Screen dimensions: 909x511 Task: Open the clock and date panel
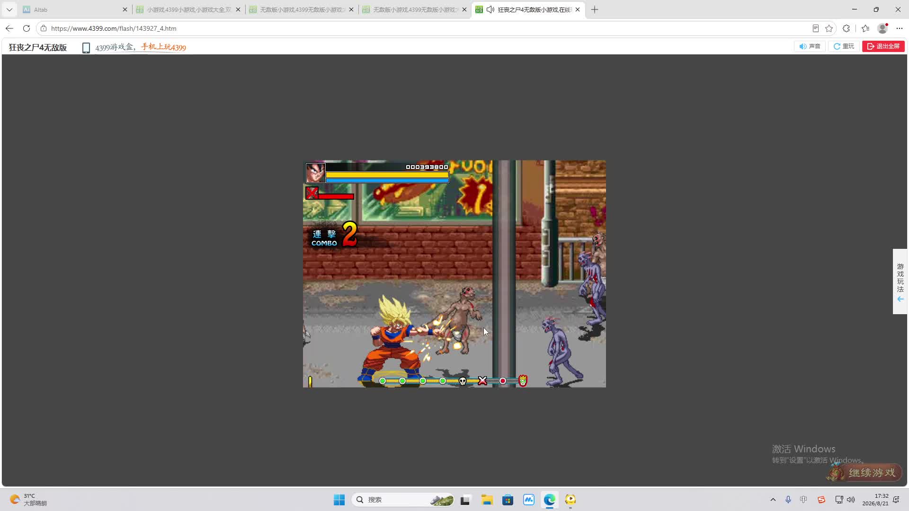875,500
